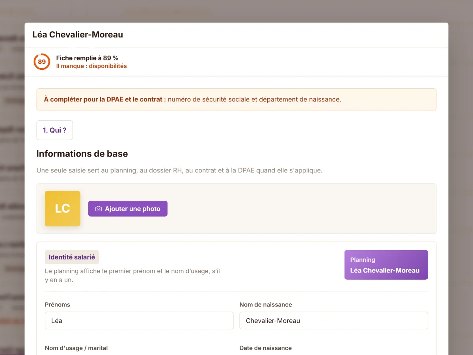Click the 89 percent completion ring
Image resolution: width=473 pixels, height=355 pixels.
point(42,62)
